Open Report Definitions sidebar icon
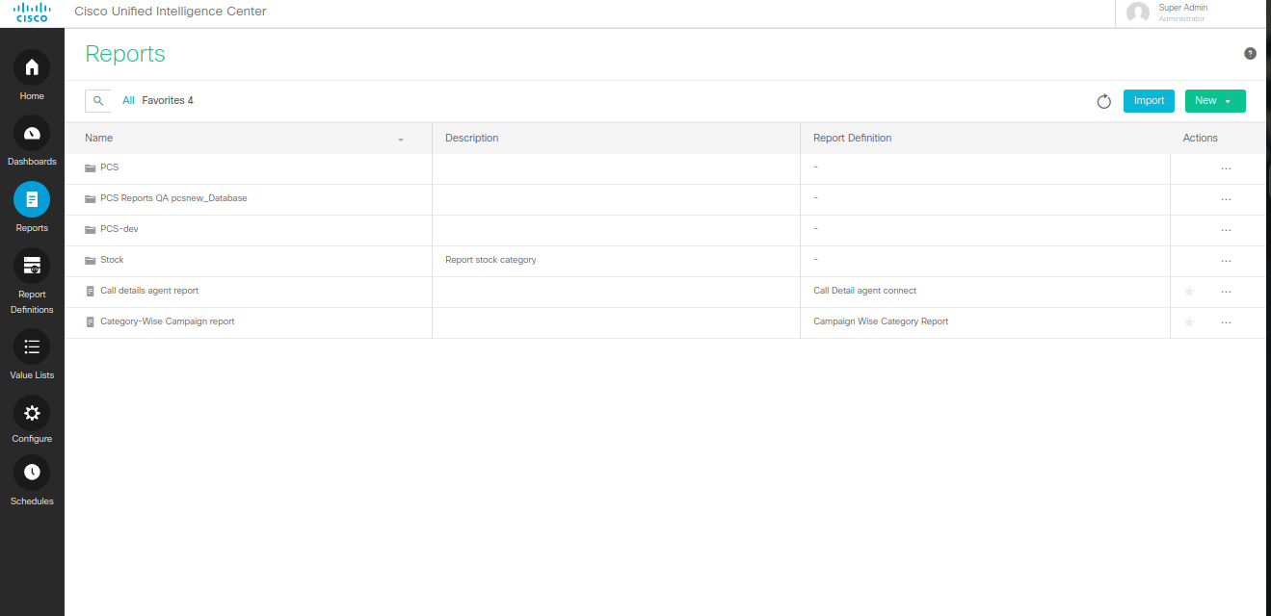The height and width of the screenshot is (616, 1271). (x=32, y=266)
